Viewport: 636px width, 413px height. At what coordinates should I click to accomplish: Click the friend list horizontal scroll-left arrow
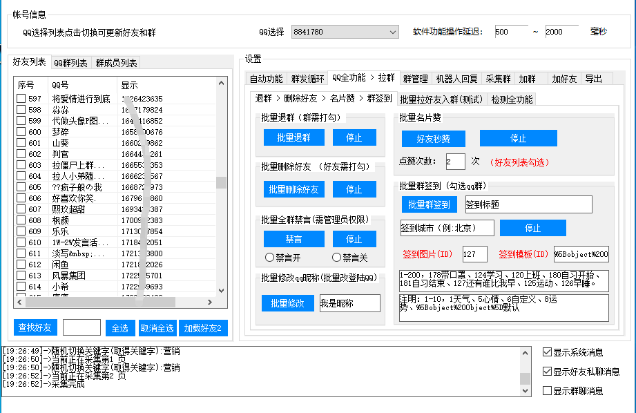point(19,302)
